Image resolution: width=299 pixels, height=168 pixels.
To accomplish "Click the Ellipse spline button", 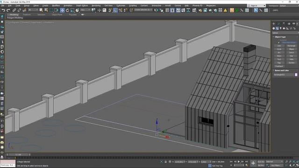I will click(291, 49).
